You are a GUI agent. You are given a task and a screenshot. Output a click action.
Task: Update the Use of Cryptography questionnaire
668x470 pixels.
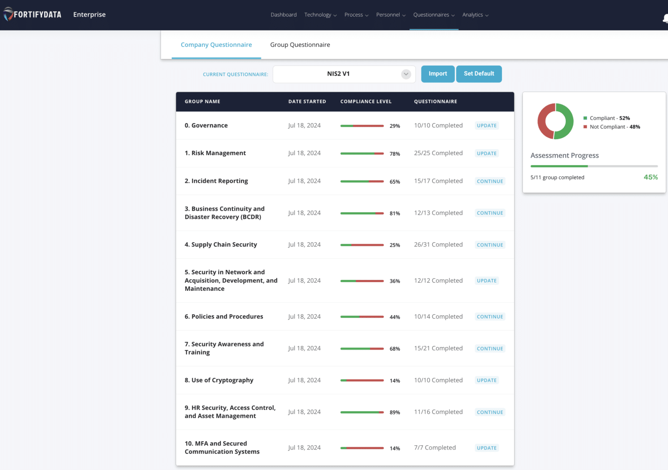click(x=486, y=380)
